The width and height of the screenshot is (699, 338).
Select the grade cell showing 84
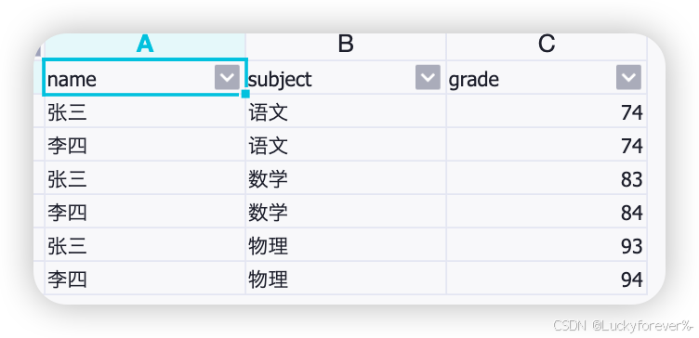[547, 211]
